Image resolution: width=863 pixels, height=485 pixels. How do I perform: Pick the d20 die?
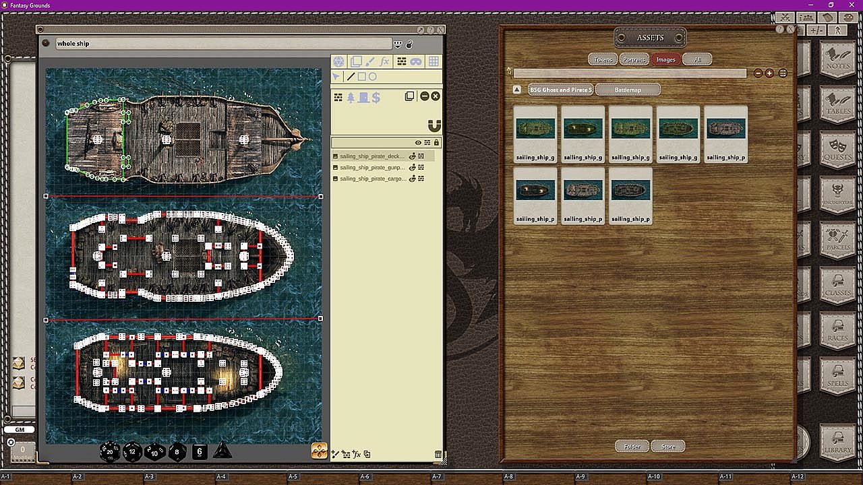point(110,451)
